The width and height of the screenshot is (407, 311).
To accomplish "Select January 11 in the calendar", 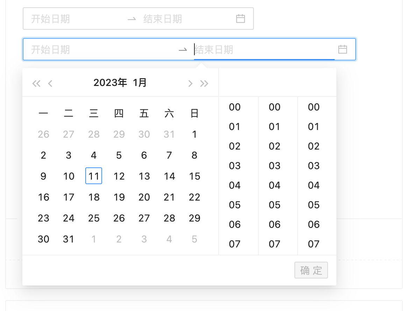I will click(x=93, y=176).
